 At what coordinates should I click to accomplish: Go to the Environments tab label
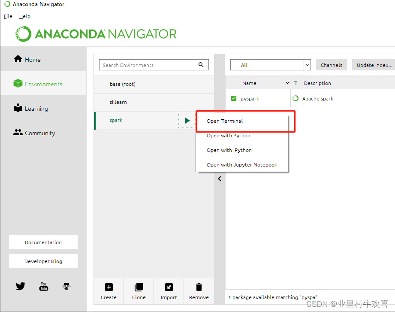point(43,84)
